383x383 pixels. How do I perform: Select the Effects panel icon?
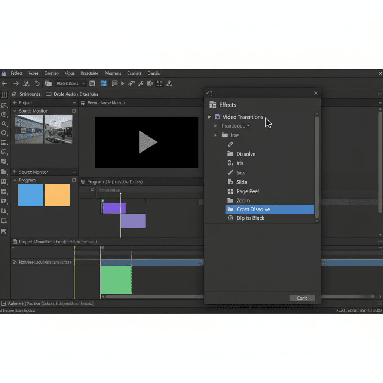point(212,104)
